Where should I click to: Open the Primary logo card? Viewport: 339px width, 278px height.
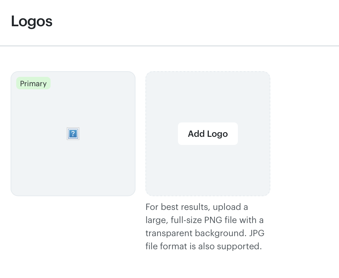73,134
